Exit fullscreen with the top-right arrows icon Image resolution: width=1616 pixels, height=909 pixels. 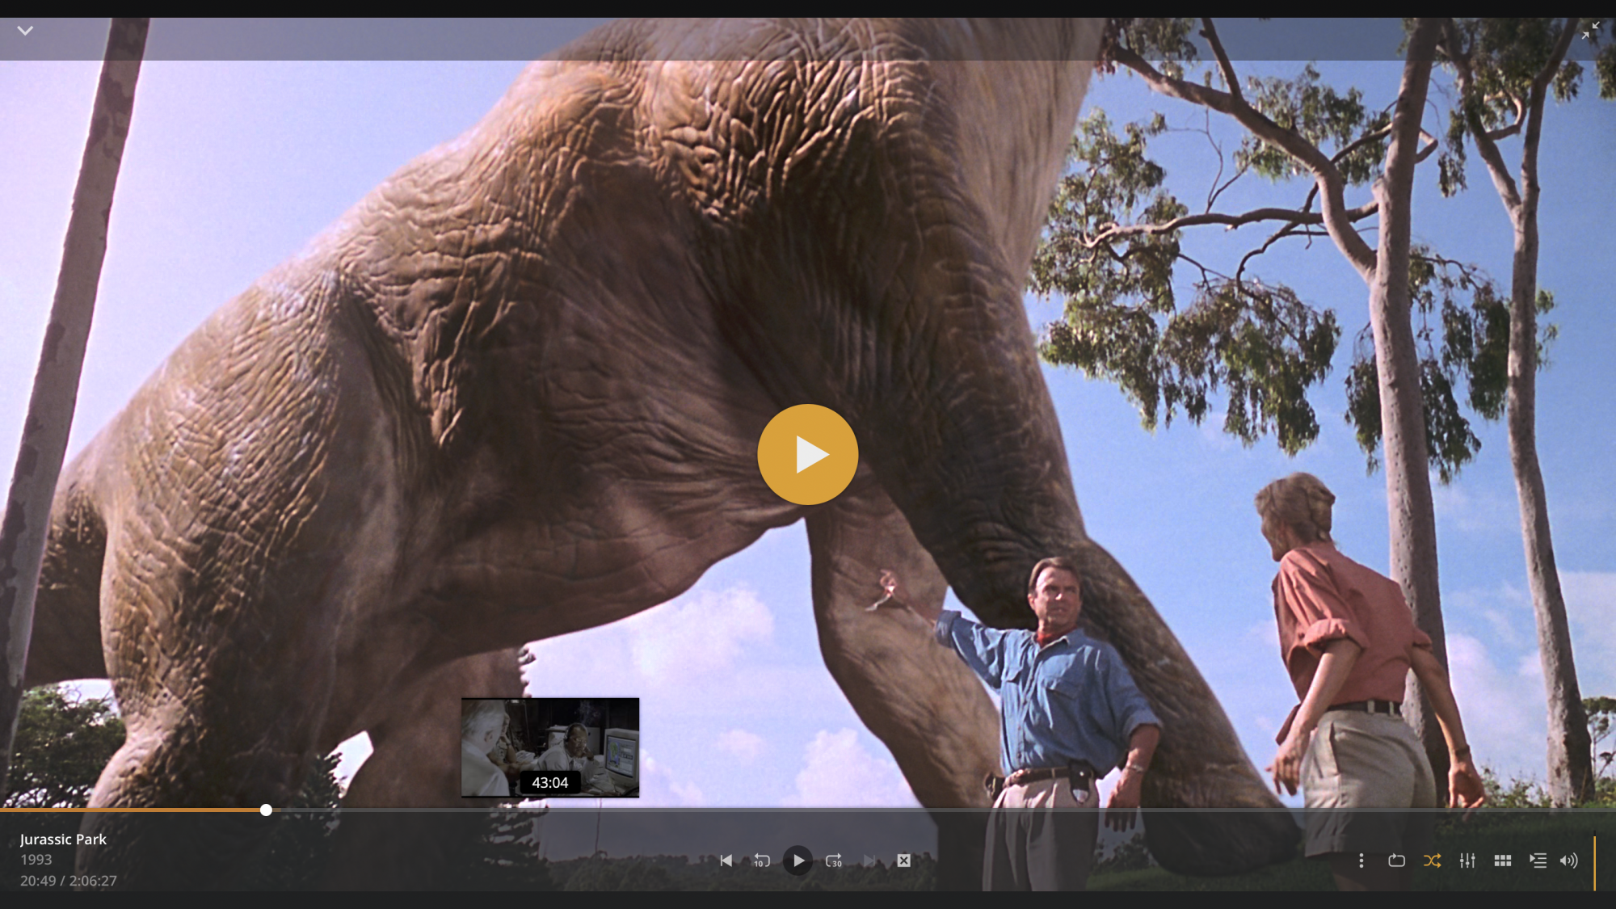(1590, 31)
